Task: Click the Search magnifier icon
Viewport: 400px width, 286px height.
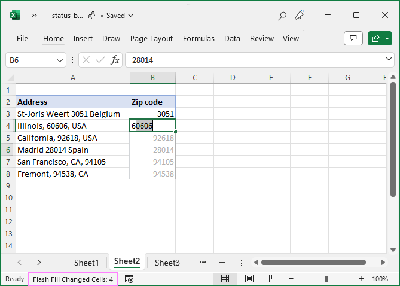Action: click(282, 16)
